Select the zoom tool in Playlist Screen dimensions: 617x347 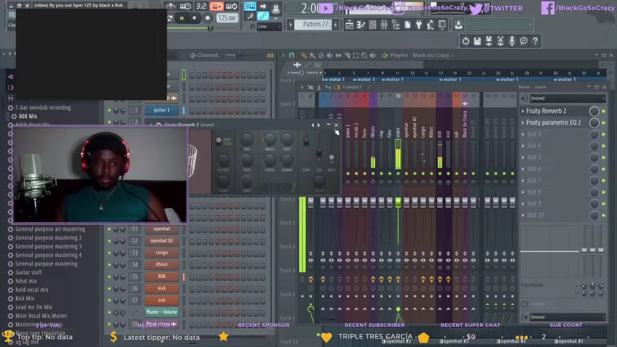tap(364, 55)
